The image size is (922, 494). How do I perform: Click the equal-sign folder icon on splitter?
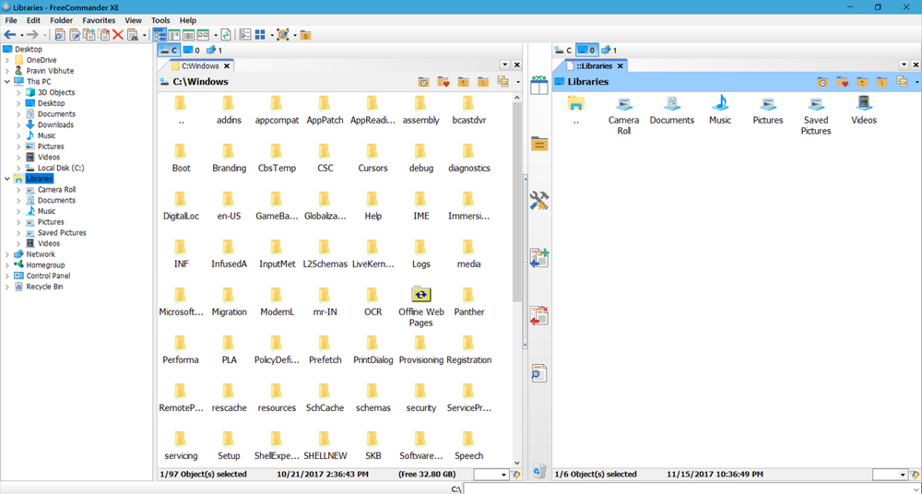539,144
